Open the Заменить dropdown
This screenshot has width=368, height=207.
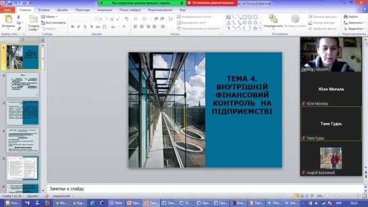[x=354, y=22]
